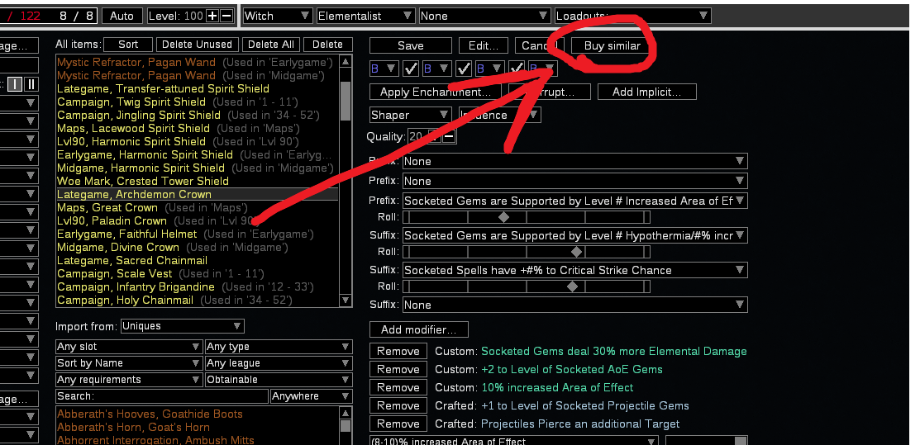This screenshot has width=920, height=445.
Task: Click the Sort items button
Action: [128, 44]
